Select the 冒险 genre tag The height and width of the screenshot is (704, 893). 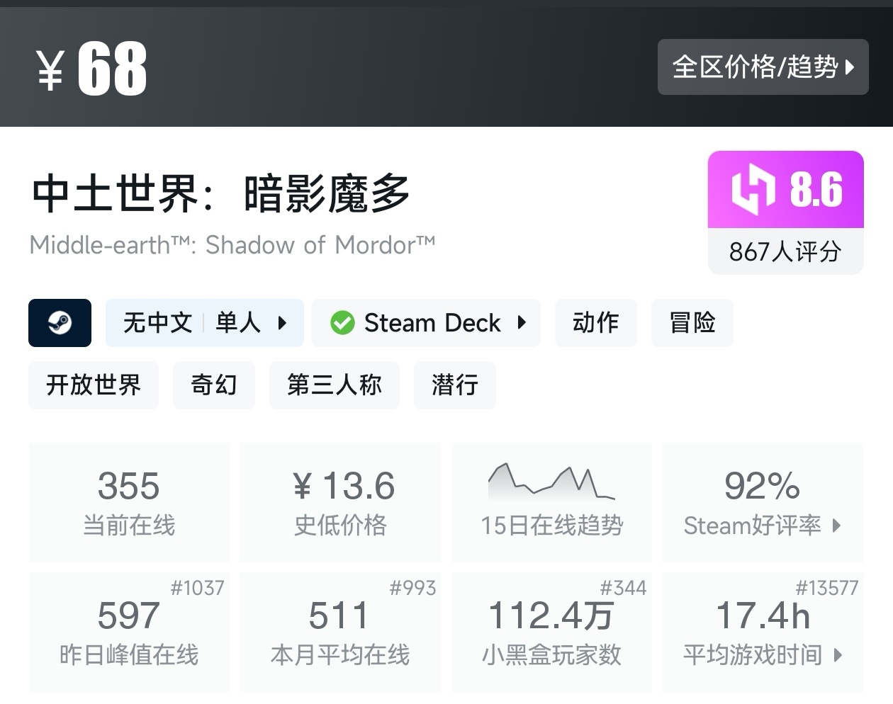[692, 323]
